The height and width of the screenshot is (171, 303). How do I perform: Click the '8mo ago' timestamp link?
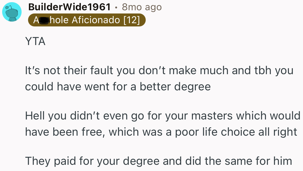coord(142,7)
